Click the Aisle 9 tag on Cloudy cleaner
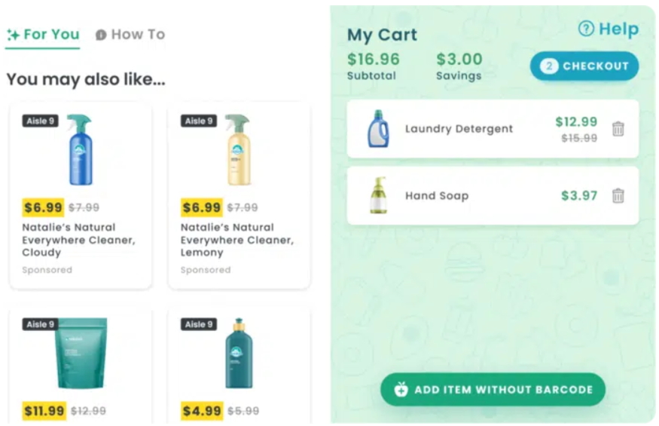The image size is (659, 426). 41,121
